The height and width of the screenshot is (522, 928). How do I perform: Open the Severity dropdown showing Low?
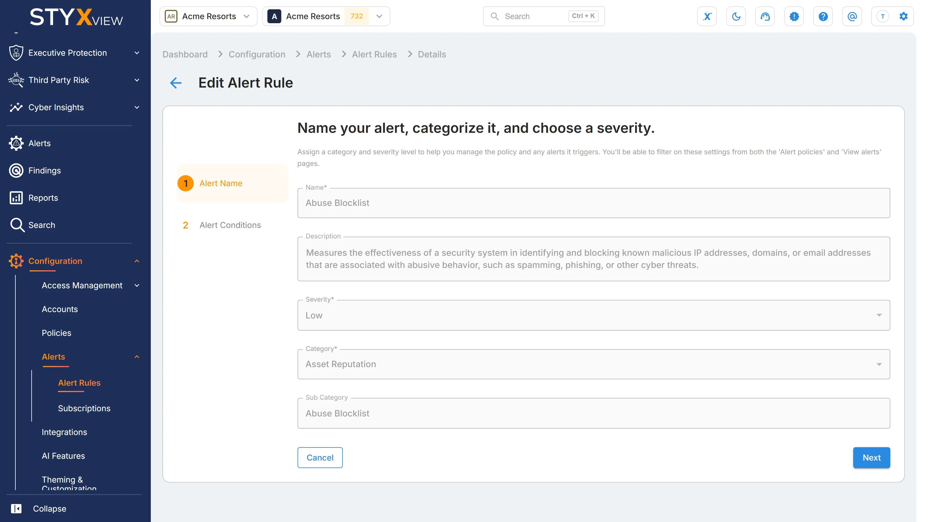point(594,315)
